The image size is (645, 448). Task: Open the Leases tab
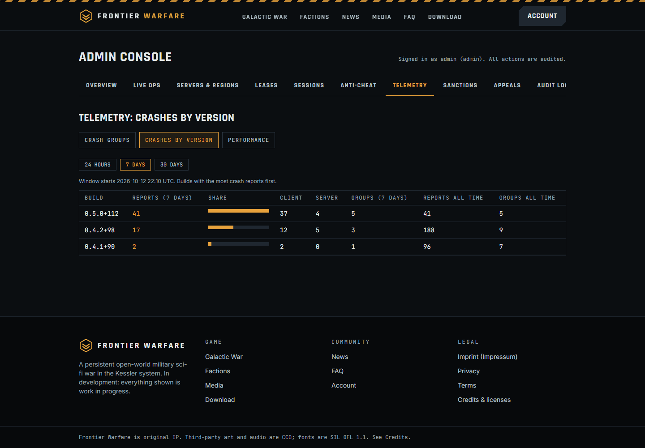[x=267, y=85]
